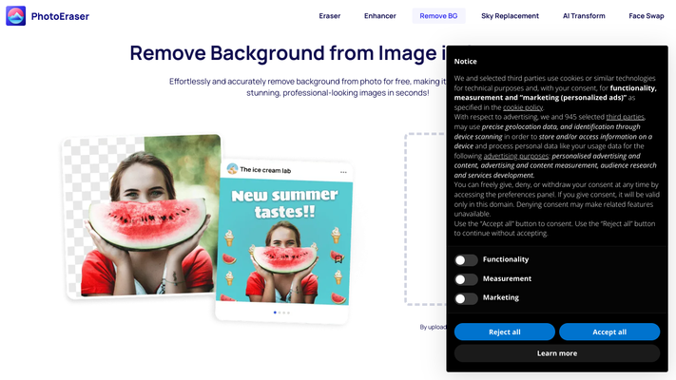Select the Remove BG tab
Viewport: 676px width, 380px height.
pos(439,16)
